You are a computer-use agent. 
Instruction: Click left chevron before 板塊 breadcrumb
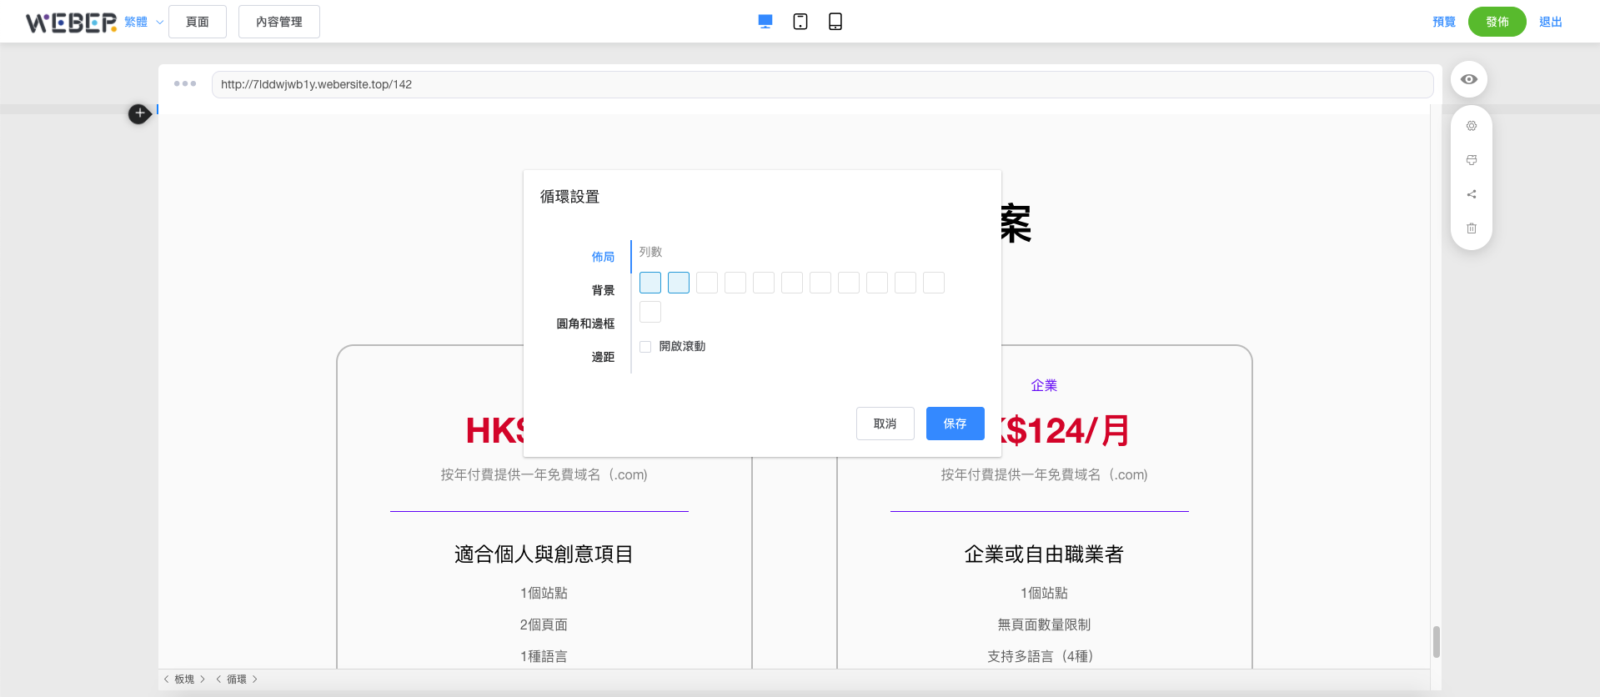point(167,679)
